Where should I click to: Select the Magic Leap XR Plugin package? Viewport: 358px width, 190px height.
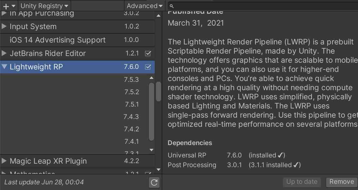click(77, 161)
